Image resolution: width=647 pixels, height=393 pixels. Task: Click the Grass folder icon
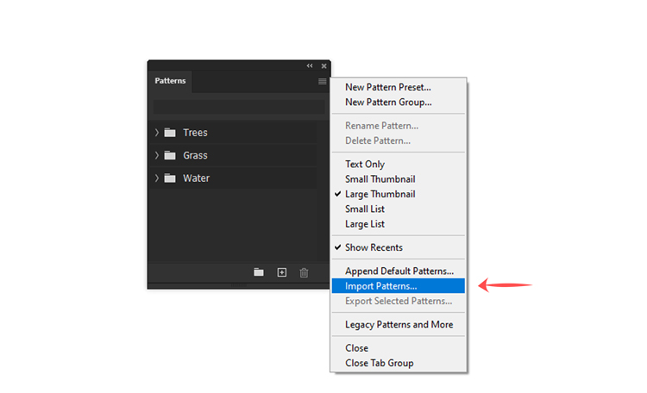170,155
